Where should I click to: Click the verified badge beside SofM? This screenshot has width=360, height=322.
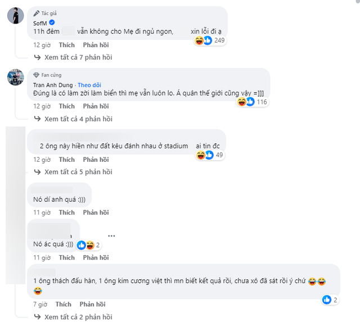[51, 22]
